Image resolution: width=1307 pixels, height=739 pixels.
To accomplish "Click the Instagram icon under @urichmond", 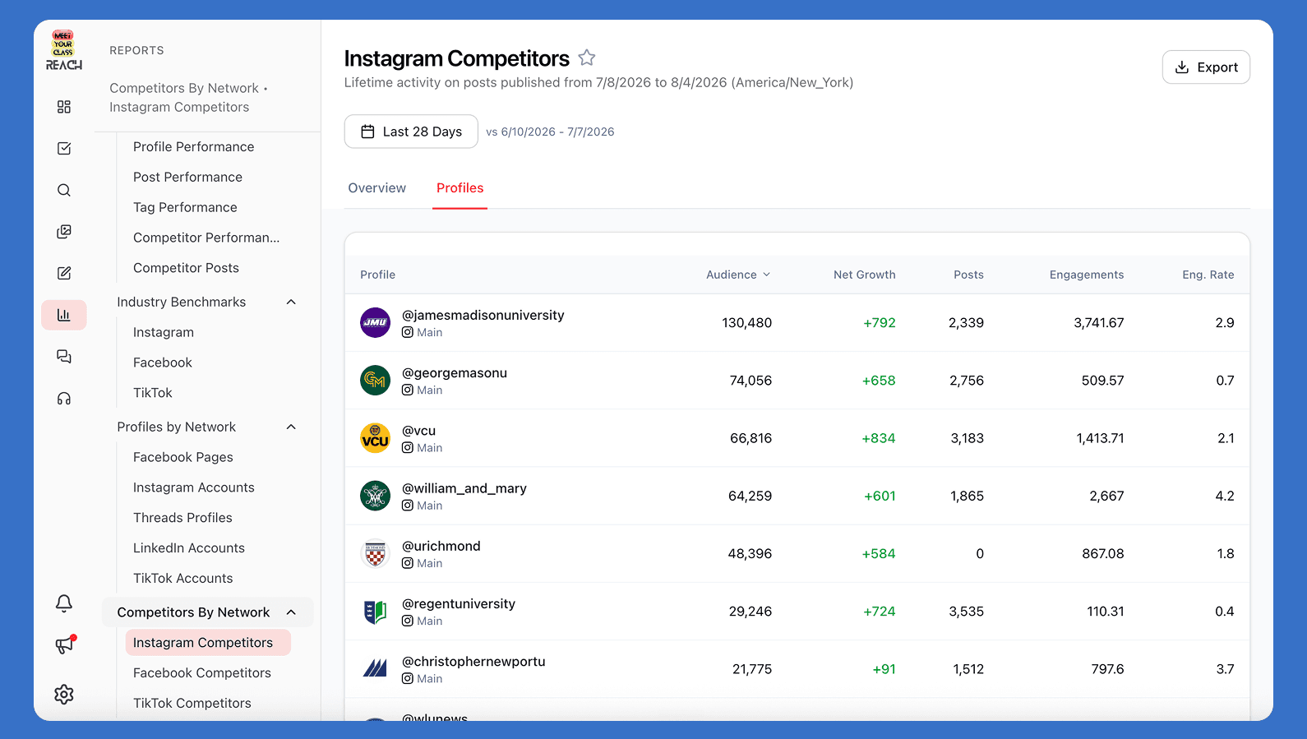I will click(408, 563).
